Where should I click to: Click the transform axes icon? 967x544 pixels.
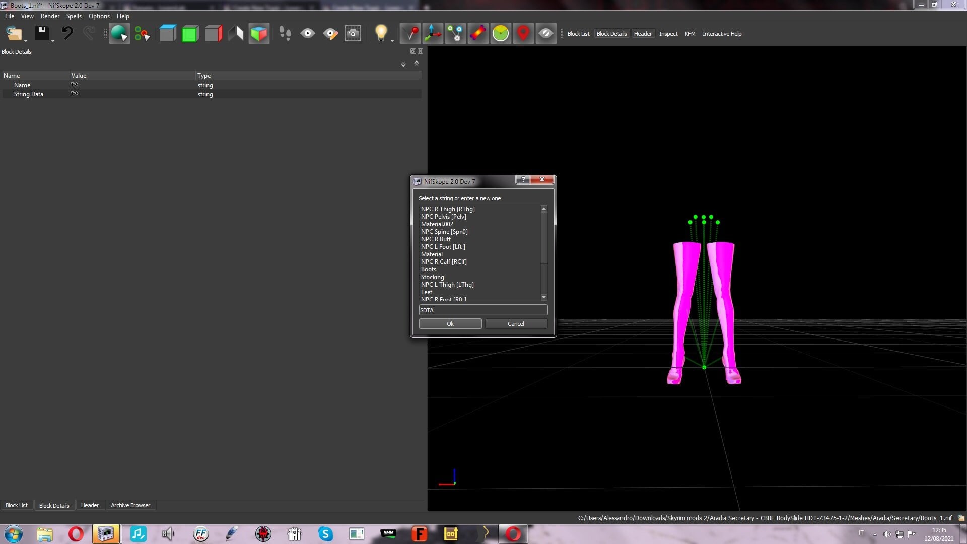click(x=433, y=33)
